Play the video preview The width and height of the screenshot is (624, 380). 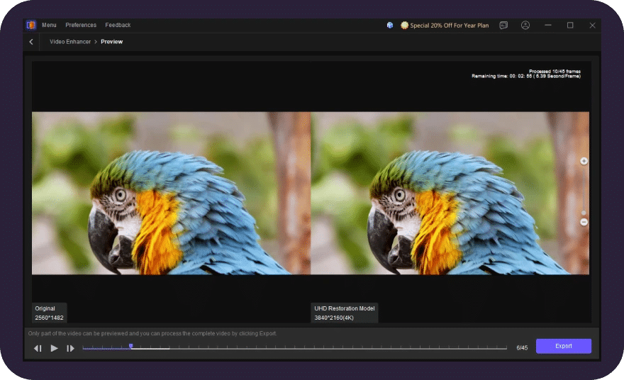point(54,348)
